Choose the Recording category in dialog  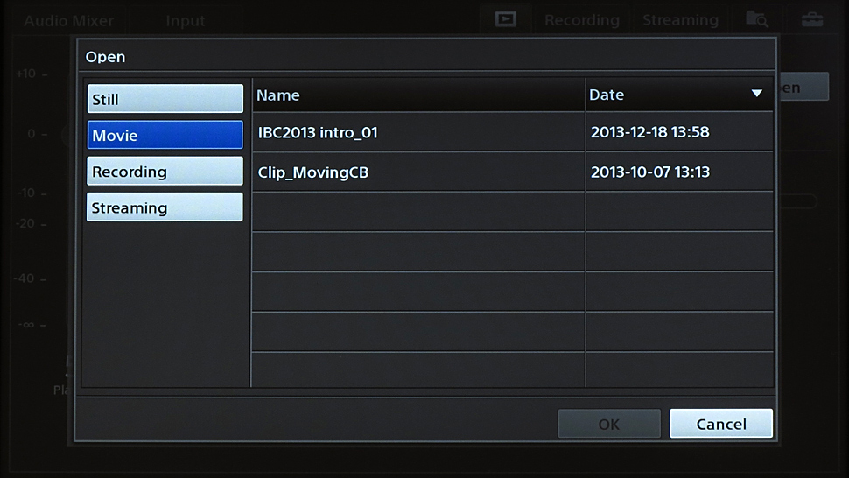(x=165, y=172)
